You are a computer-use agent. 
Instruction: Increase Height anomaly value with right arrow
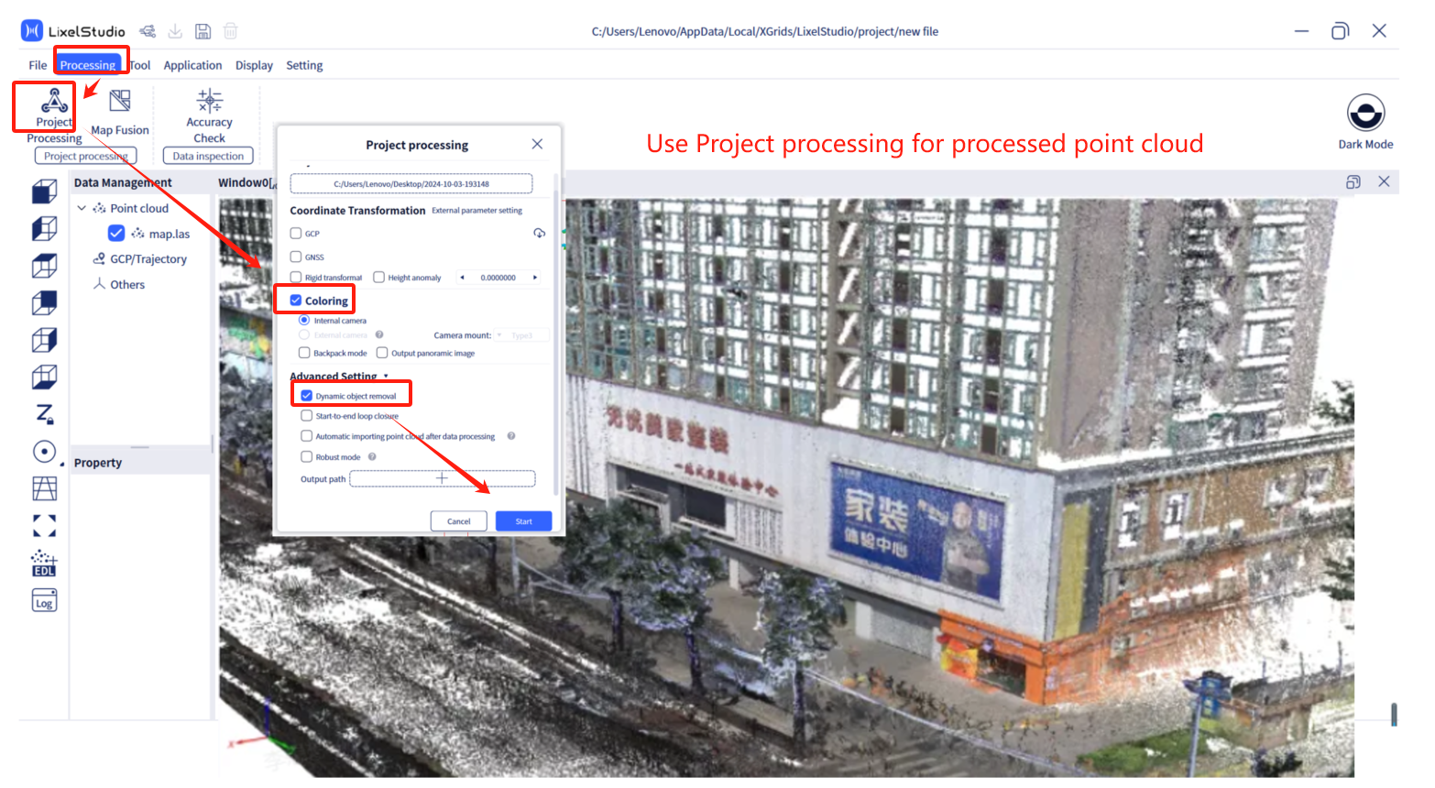[x=535, y=278]
